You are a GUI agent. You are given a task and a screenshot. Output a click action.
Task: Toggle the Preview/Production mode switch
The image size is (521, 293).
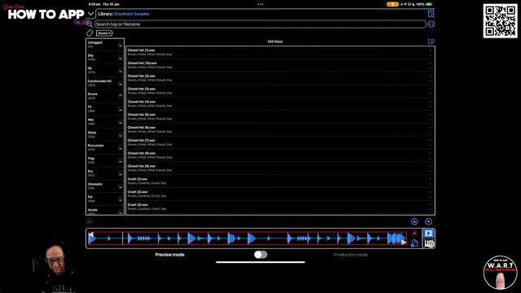[260, 255]
